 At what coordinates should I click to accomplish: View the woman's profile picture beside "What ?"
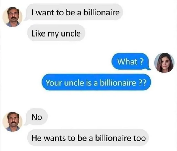point(164,63)
